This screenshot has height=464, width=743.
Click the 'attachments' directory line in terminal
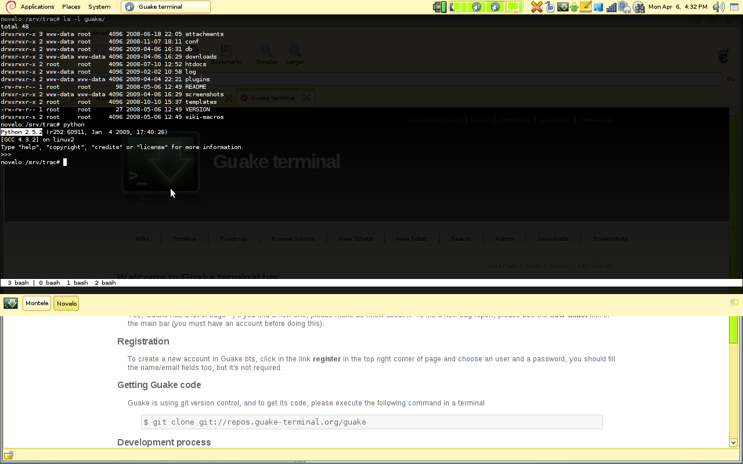(x=112, y=34)
